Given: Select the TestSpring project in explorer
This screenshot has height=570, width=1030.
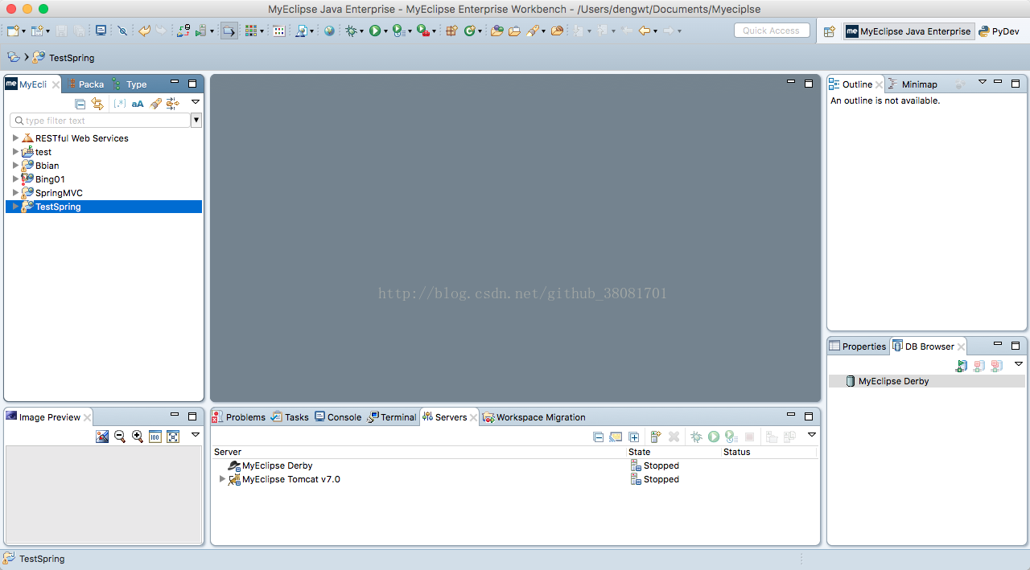Looking at the screenshot, I should coord(103,207).
